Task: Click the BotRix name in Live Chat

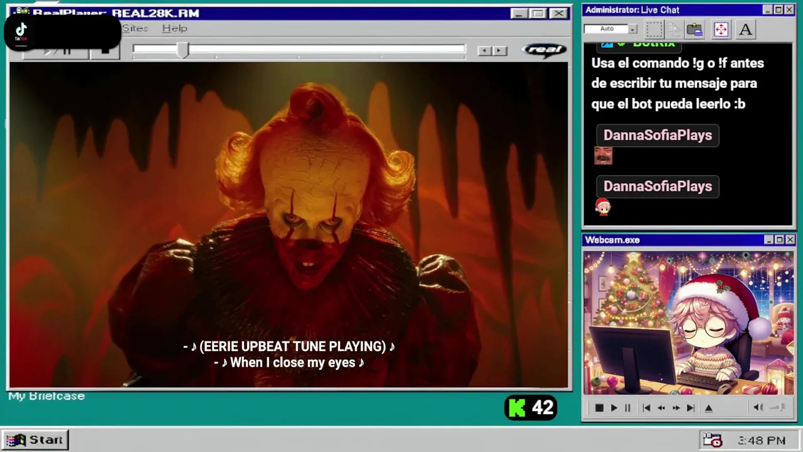Action: pyautogui.click(x=654, y=44)
